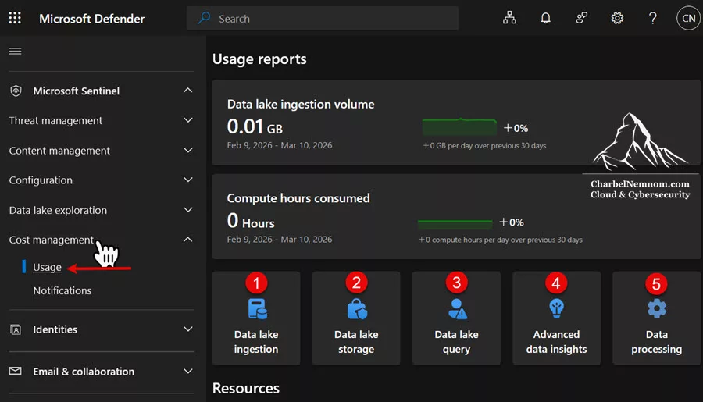Collapse Cost management chevron
703x402 pixels.
coord(187,240)
